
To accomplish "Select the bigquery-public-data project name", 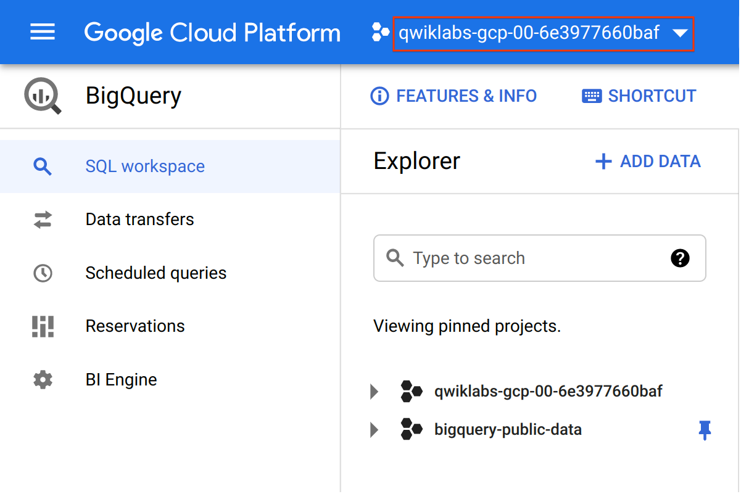I will coord(508,429).
